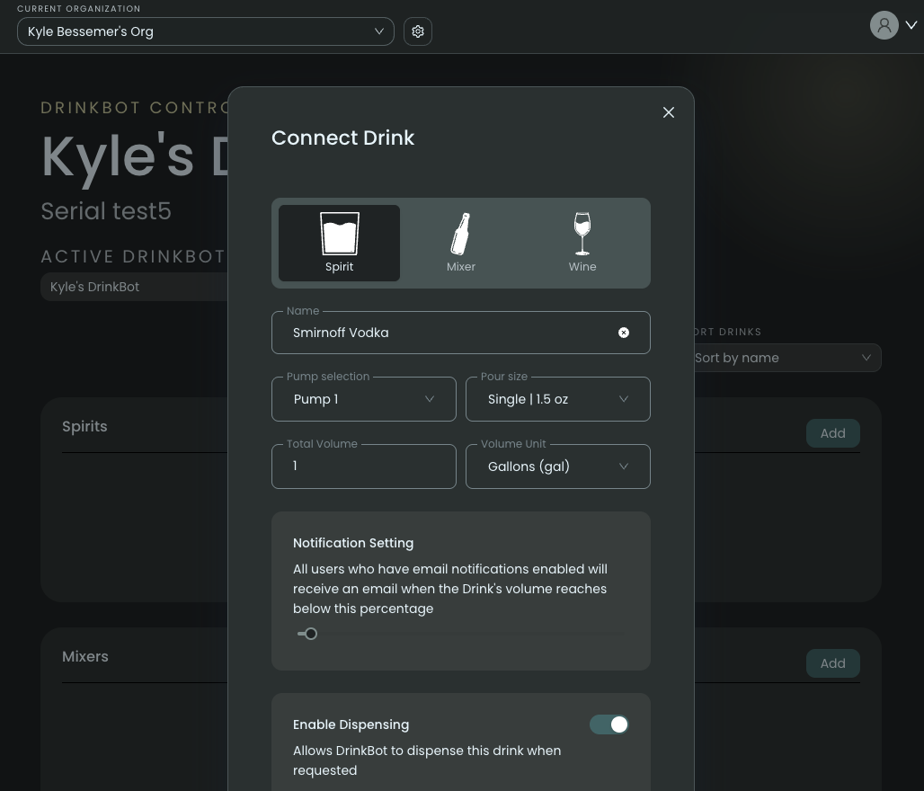
Task: Expand the Current Organization selector
Action: point(205,31)
